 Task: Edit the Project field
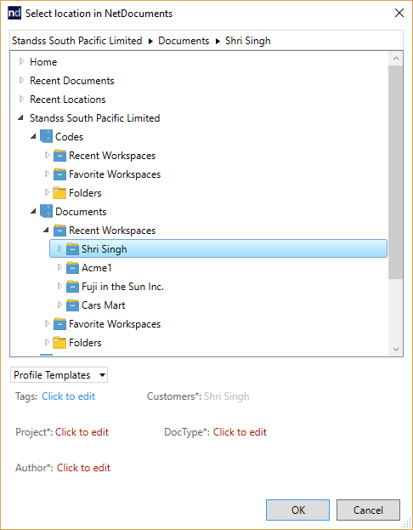tap(82, 432)
